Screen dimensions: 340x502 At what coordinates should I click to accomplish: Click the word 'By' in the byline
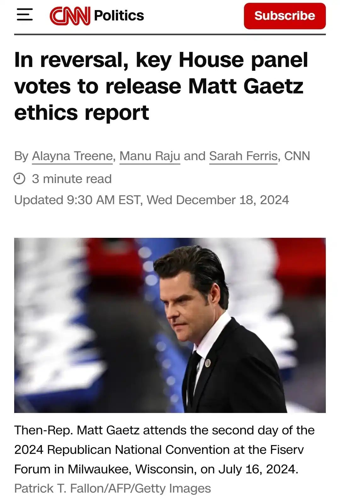21,156
